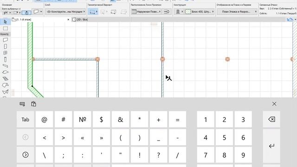The width and height of the screenshot is (297, 167).
Task: Tap the # key
Action: click(x=64, y=120)
